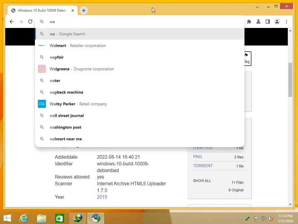
Task: Show hidden system tray icons arrow
Action: pyautogui.click(x=241, y=218)
